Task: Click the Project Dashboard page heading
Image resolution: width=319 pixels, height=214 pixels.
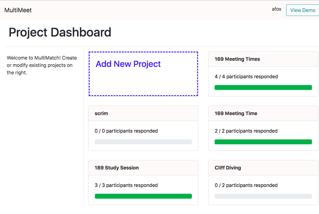Action: (x=60, y=32)
